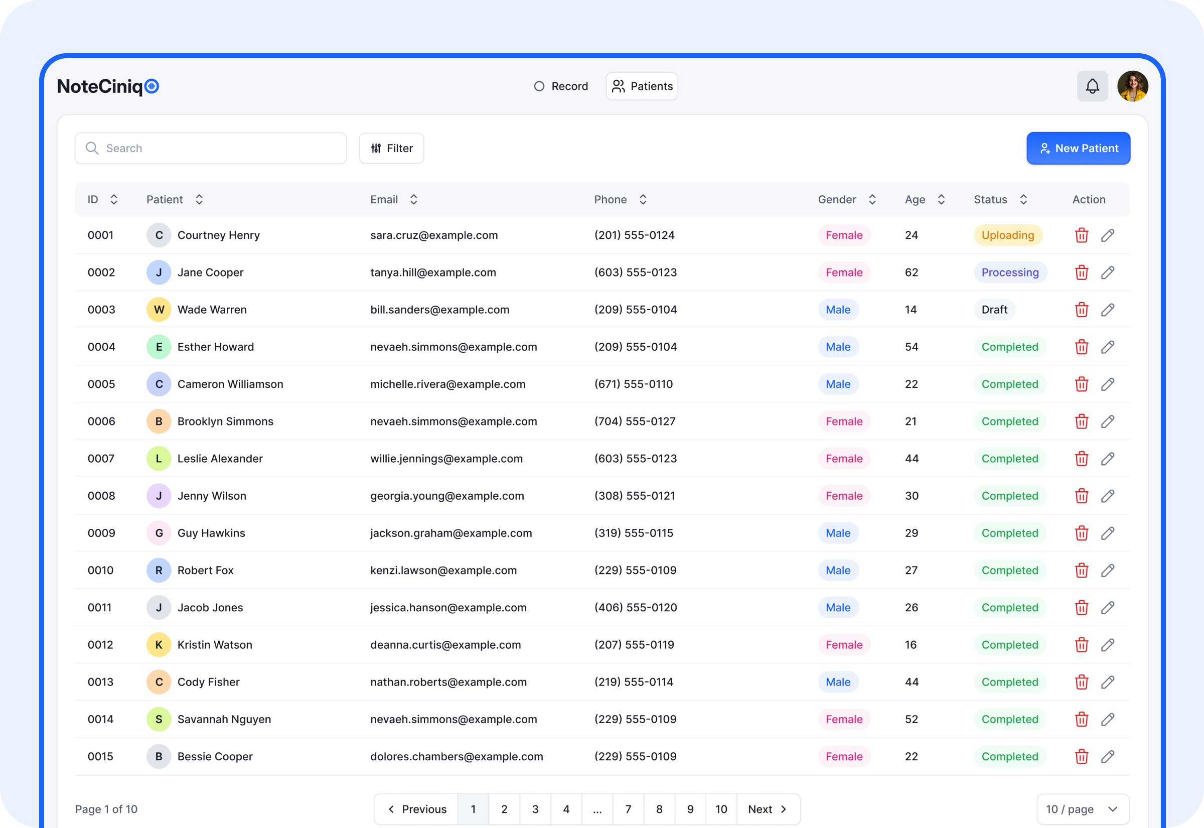The image size is (1204, 828).
Task: Edit Jane Cooper's record with the pencil icon
Action: [x=1108, y=272]
